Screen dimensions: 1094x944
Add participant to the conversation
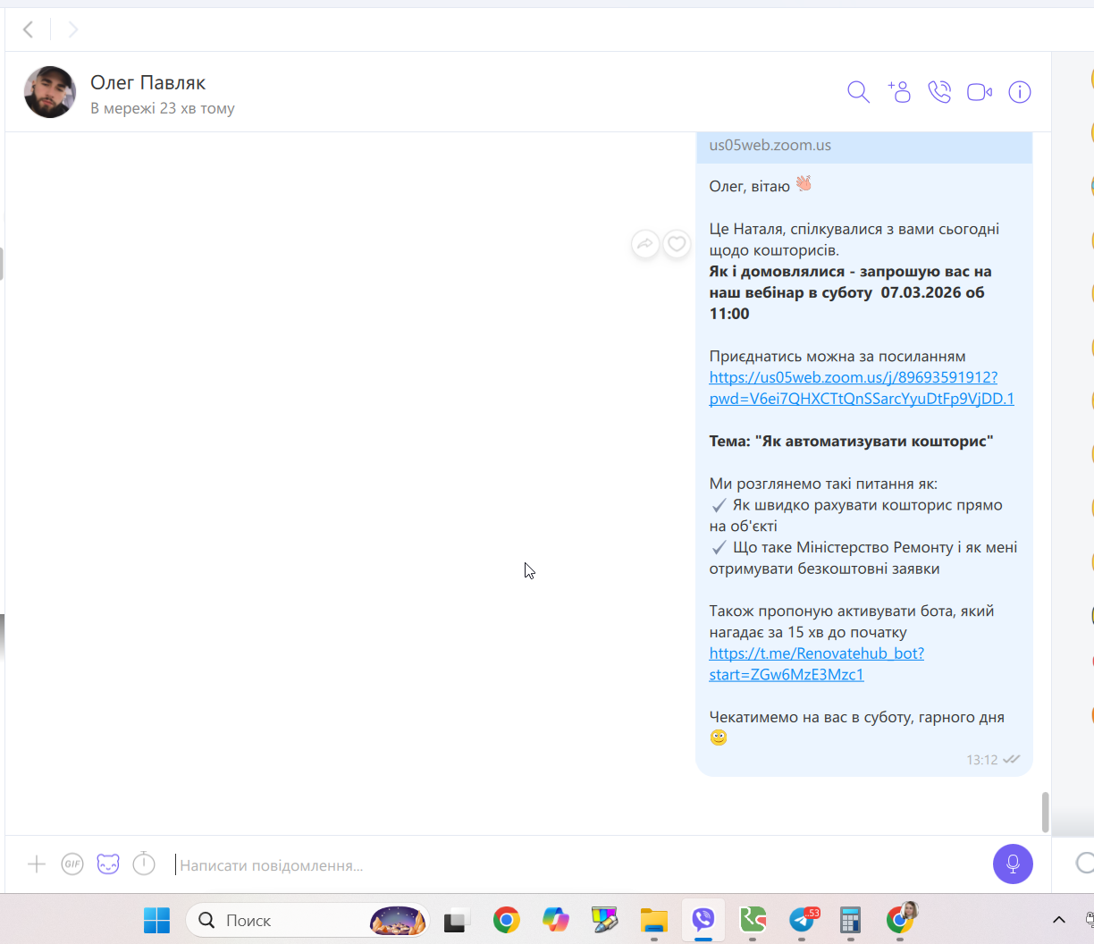899,92
